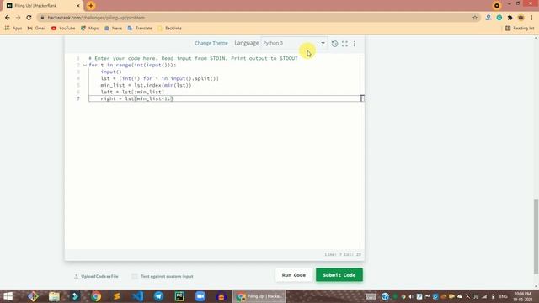The width and height of the screenshot is (539, 303).
Task: Collapse the for-loop fold arrow on line 2
Action: pyautogui.click(x=85, y=66)
